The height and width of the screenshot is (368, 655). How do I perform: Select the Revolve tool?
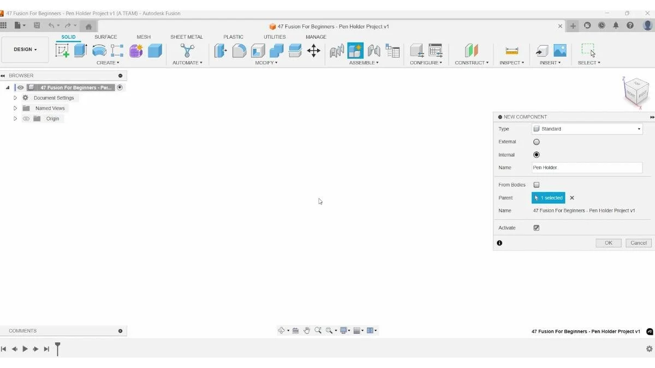point(99,50)
